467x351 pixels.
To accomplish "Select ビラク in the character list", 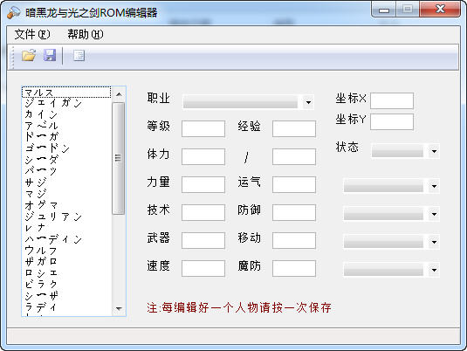I will (x=66, y=285).
